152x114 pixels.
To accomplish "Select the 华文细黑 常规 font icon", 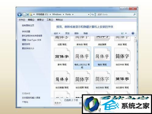I will (x=82, y=78).
